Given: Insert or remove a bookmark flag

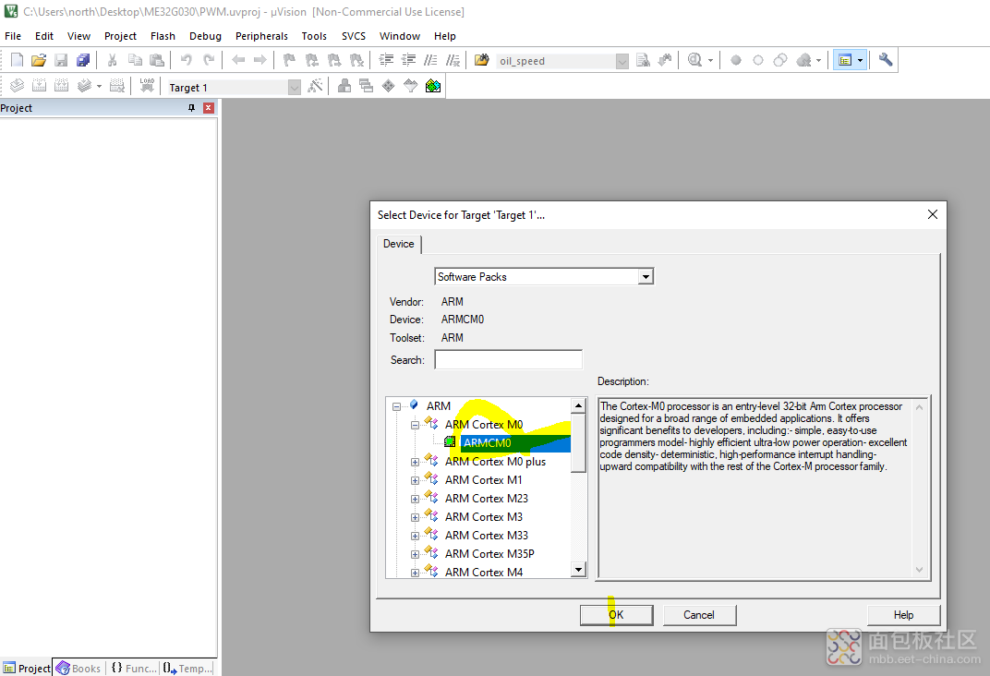Looking at the screenshot, I should point(289,60).
